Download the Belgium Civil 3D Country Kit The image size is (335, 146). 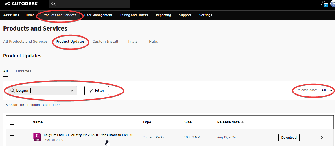tap(289, 138)
